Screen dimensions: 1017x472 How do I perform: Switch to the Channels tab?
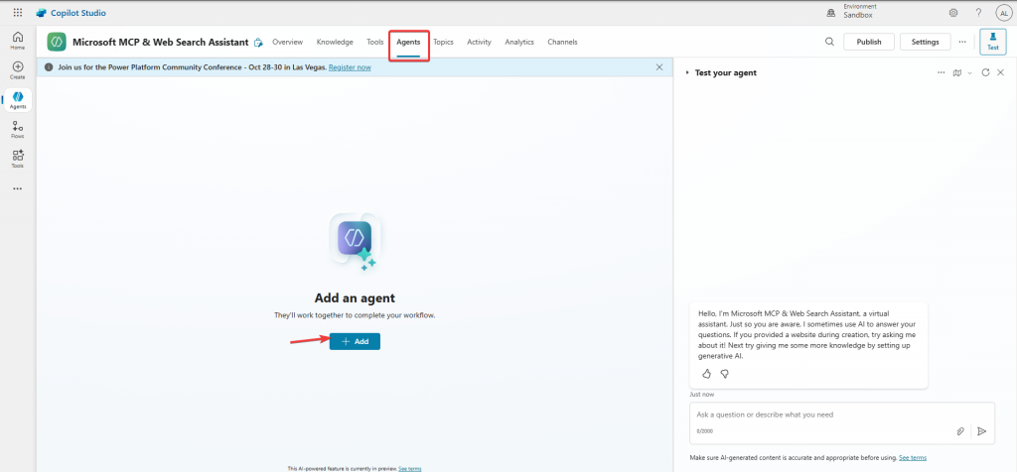[x=562, y=42]
